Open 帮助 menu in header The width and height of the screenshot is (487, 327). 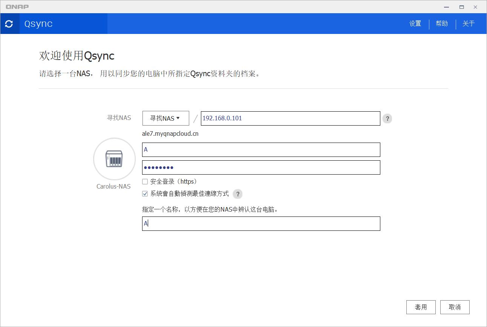coord(442,23)
